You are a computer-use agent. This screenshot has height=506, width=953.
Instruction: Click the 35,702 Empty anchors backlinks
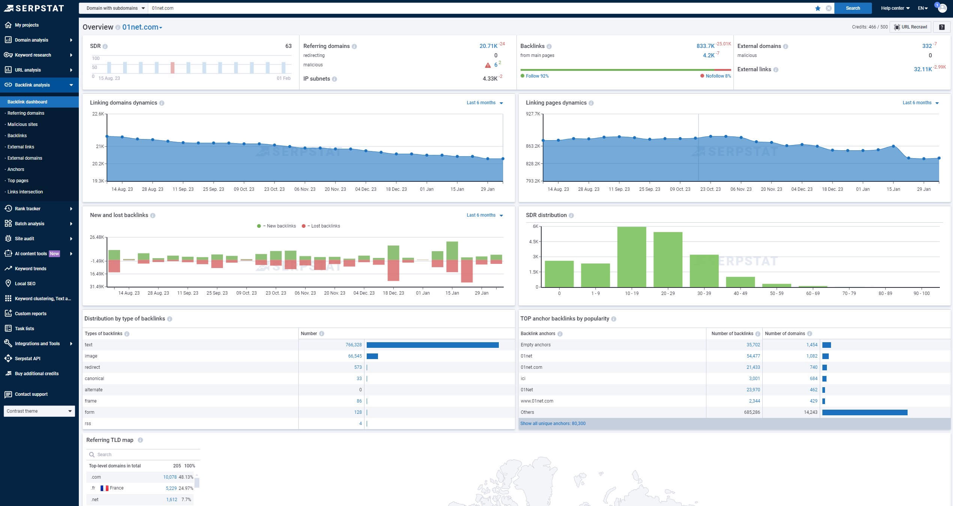(x=753, y=345)
